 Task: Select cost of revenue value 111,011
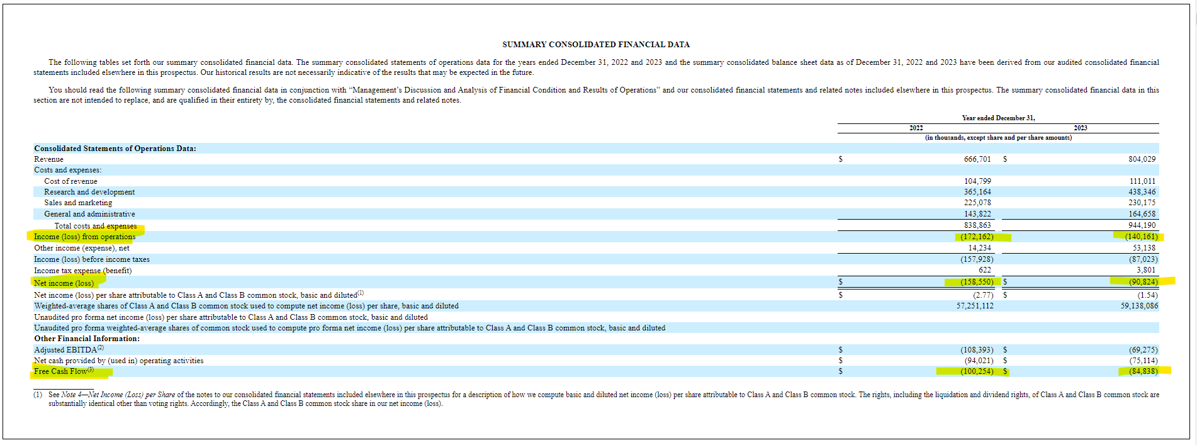(x=1142, y=181)
